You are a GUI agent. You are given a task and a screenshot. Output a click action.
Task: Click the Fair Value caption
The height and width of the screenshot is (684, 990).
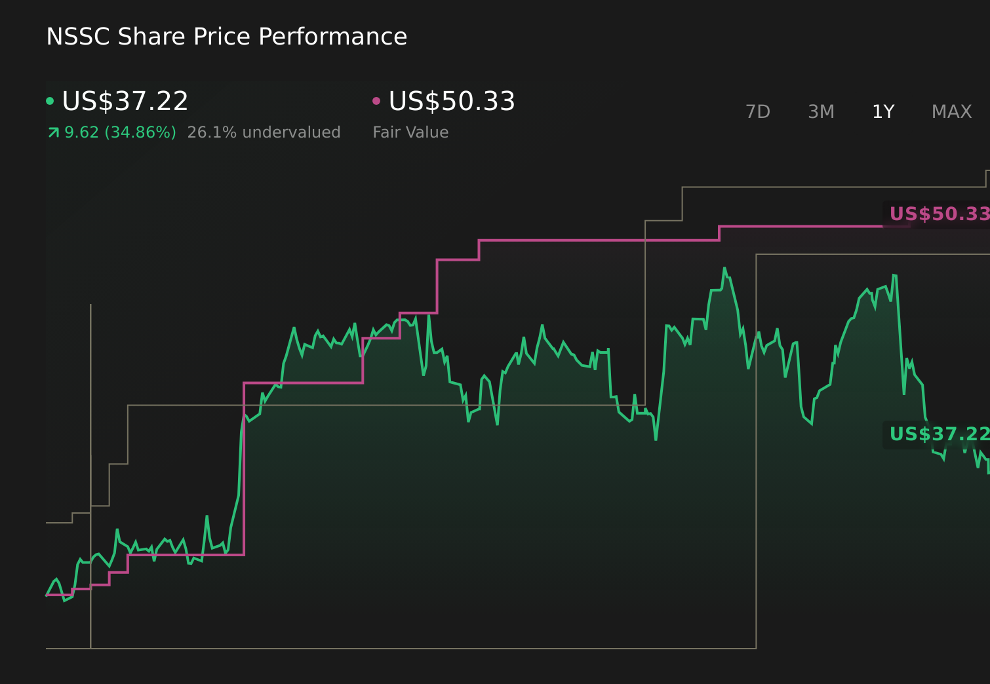pyautogui.click(x=410, y=132)
